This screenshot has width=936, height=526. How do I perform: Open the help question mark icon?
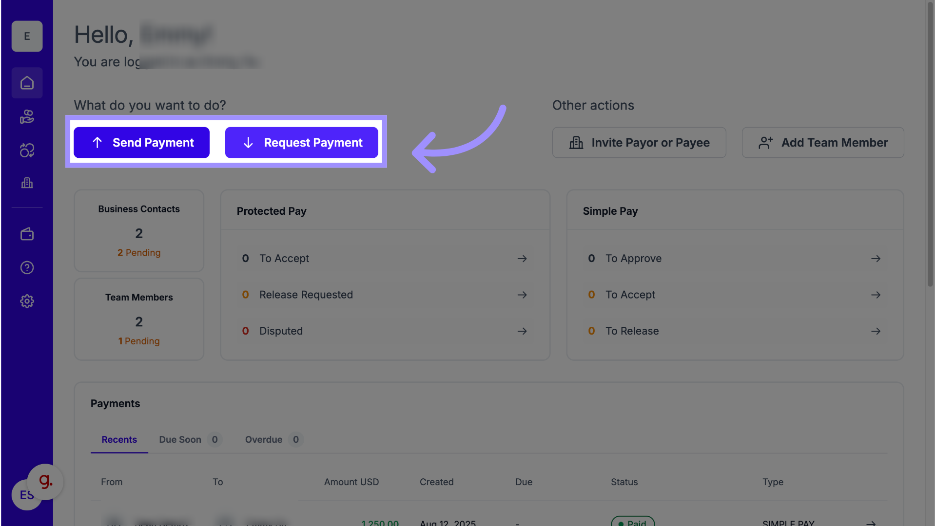pyautogui.click(x=27, y=267)
